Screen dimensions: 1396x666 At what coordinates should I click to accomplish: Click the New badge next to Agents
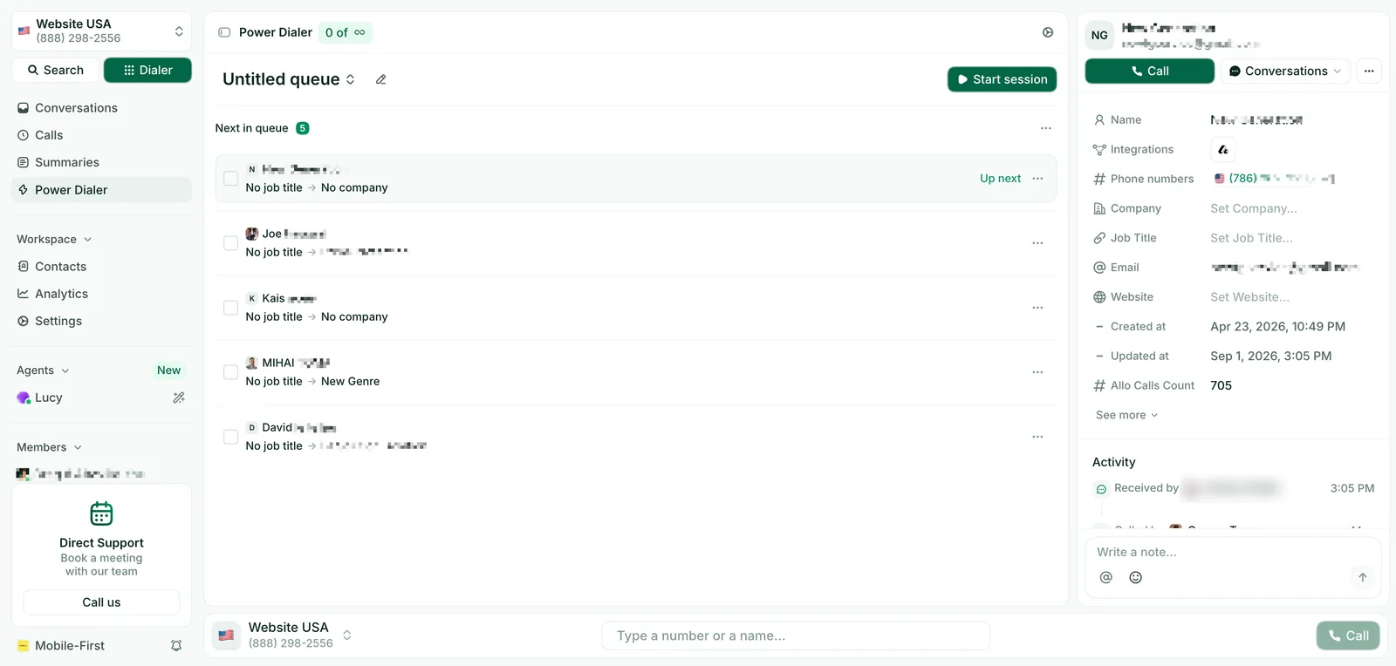tap(168, 370)
